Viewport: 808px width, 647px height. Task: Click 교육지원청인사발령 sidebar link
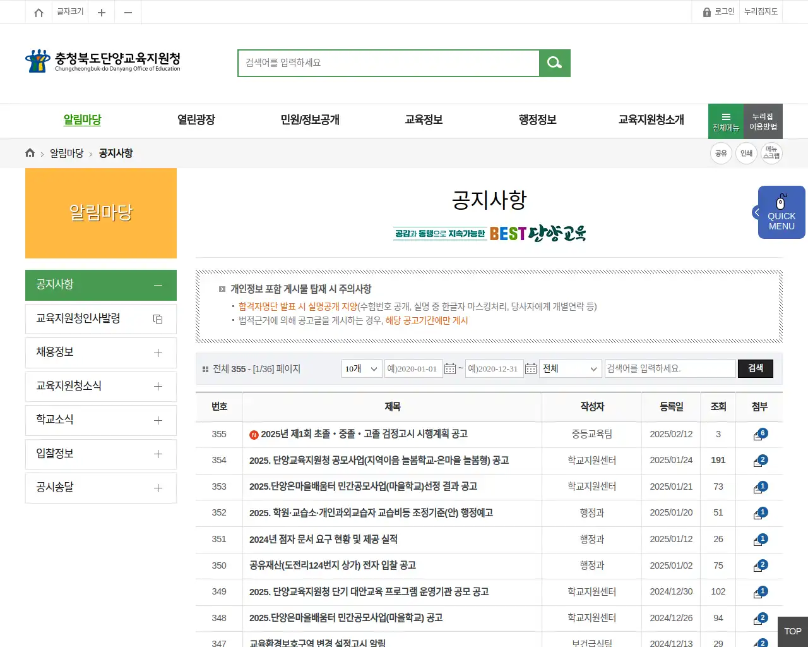tap(78, 318)
